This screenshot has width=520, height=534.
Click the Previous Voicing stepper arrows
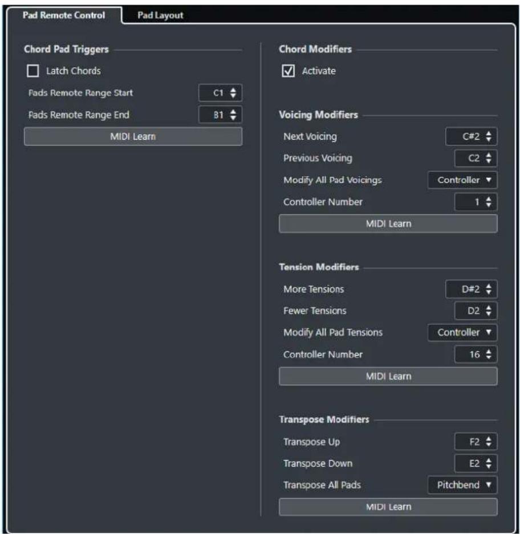[x=489, y=158]
